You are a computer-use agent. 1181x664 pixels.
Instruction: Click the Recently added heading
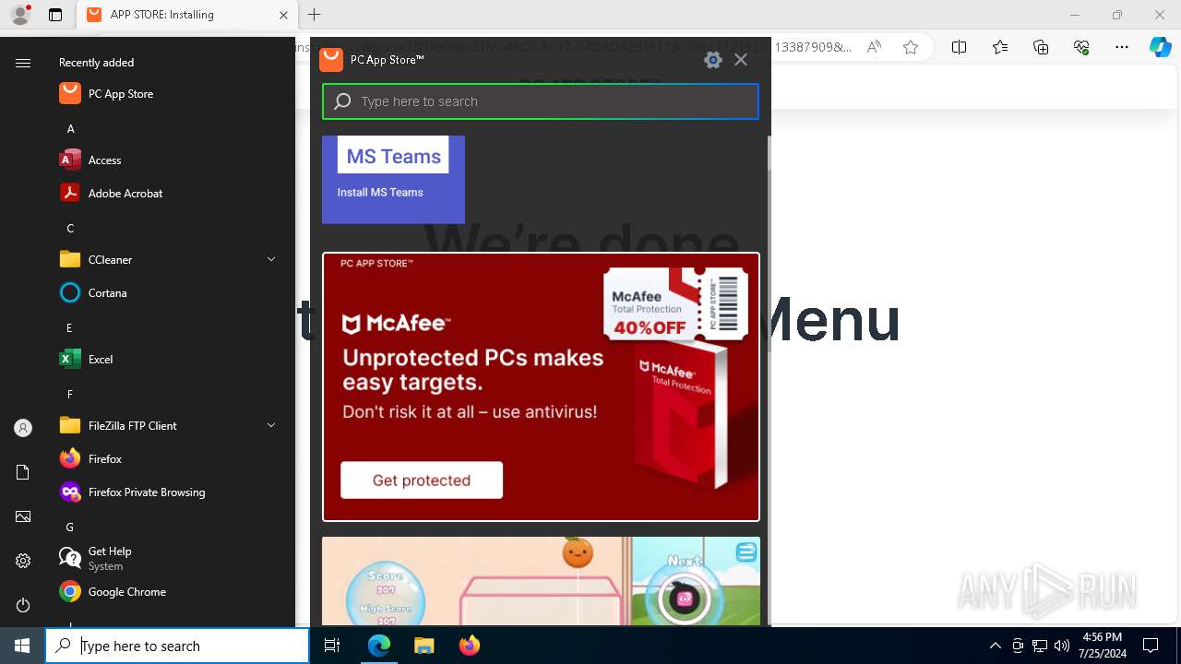pyautogui.click(x=96, y=63)
